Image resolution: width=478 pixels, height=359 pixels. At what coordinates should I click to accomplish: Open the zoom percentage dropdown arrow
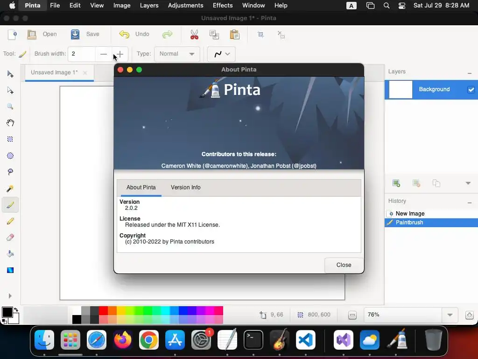[x=450, y=315]
